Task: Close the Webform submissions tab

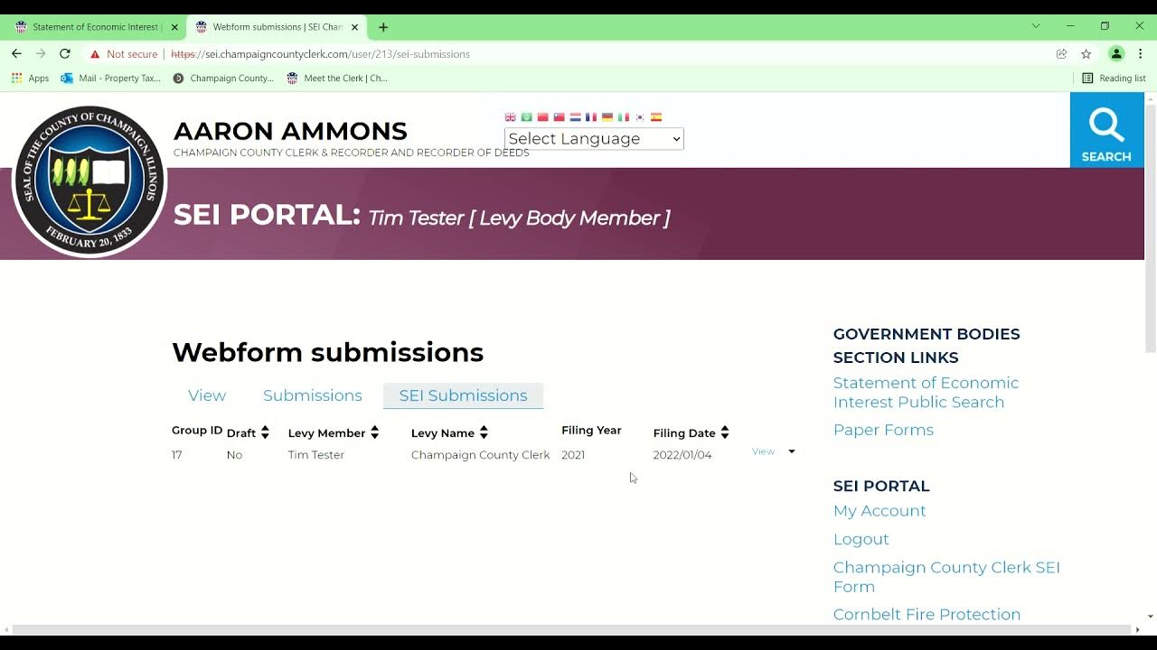Action: pos(355,27)
